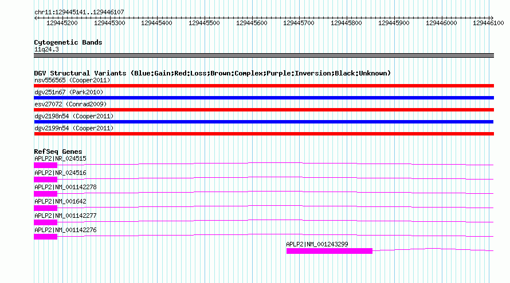Viewport: 510px width, 283px height.
Task: Click ruler position 129446100
Action: 488,23
